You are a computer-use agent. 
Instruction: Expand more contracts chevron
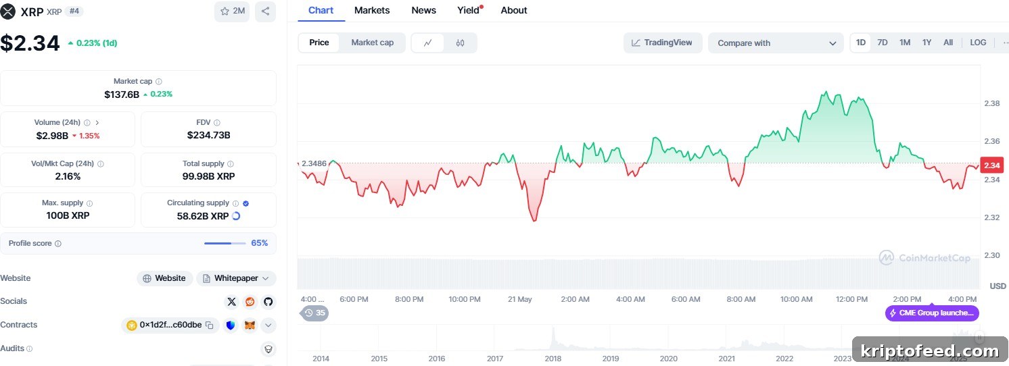[268, 325]
